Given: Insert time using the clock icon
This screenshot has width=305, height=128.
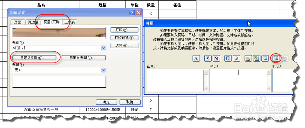Looking at the screenshot, I should click(x=236, y=59).
